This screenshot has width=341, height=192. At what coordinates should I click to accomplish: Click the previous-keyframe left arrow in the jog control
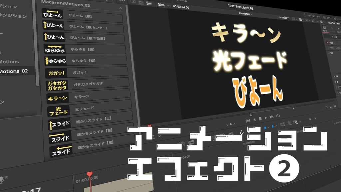pyautogui.click(x=227, y=125)
